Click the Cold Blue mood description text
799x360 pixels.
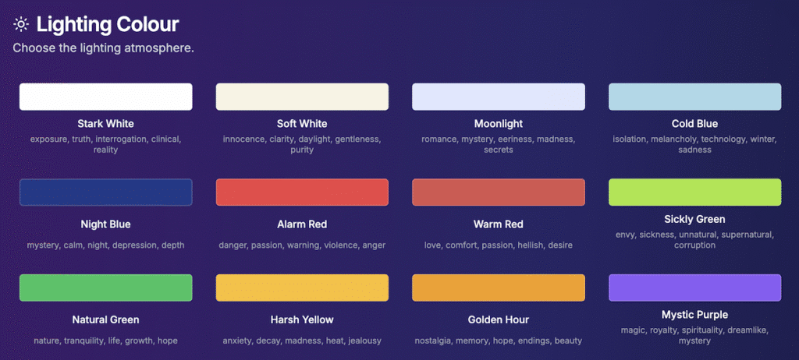tap(694, 144)
